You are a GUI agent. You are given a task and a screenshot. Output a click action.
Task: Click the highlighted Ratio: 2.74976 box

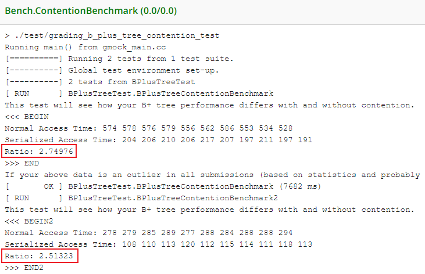pos(40,152)
